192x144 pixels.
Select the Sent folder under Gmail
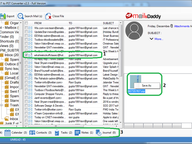[x=14, y=91]
